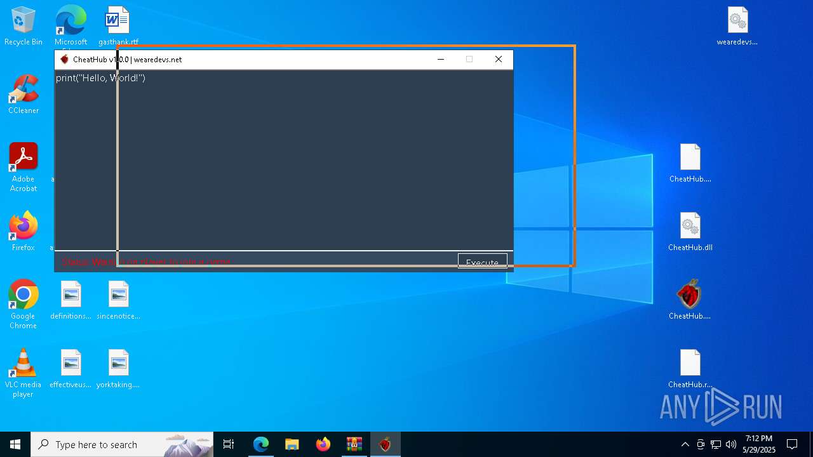Click the CheatHub taskbar button
Screen dimensions: 813x457
[x=386, y=444]
